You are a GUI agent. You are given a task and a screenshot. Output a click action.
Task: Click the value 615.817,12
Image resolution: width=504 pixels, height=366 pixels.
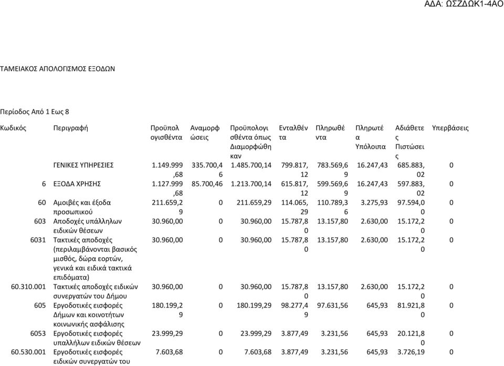point(295,189)
